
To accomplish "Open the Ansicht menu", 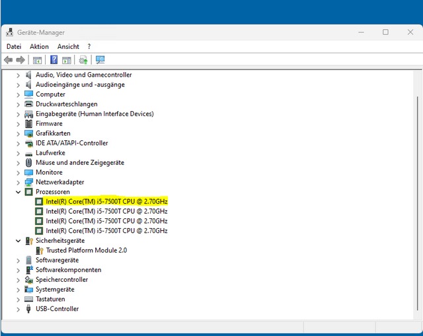I will tap(68, 47).
